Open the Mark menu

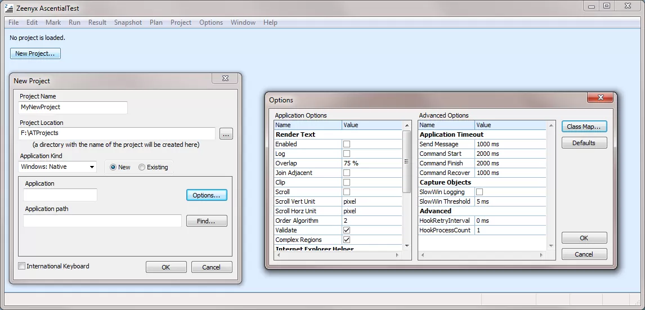point(53,23)
